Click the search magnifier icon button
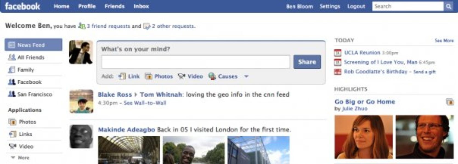Viewport: 458px width, 164px height. pos(448,6)
